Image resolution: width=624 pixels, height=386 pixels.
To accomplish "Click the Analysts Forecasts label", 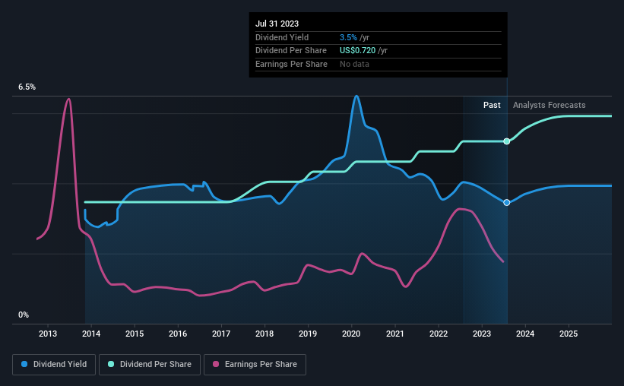I will (550, 105).
